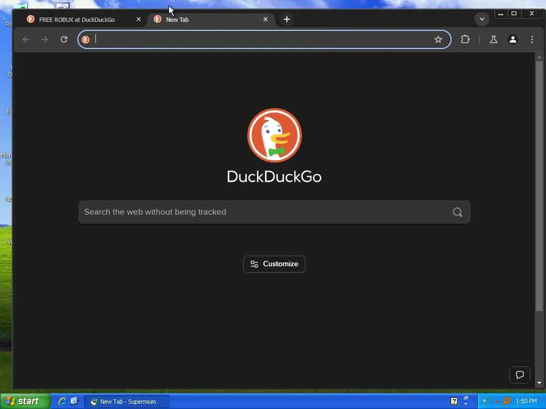Click the search the web input field
This screenshot has width=546, height=409.
point(275,212)
